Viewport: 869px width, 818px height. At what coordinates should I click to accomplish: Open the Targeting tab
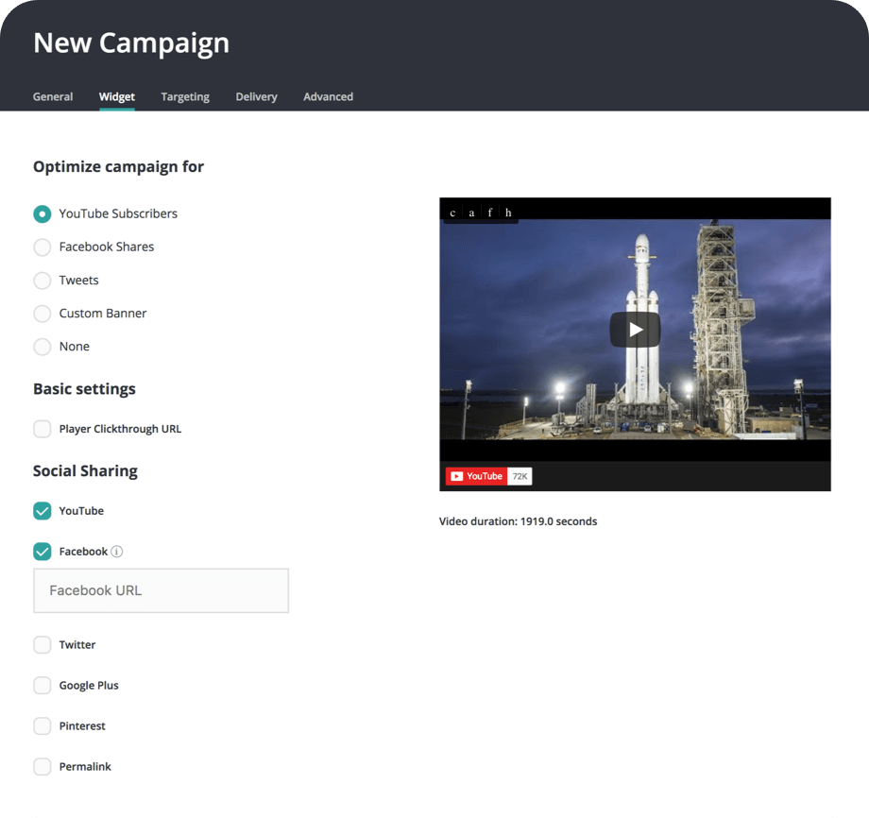click(185, 96)
